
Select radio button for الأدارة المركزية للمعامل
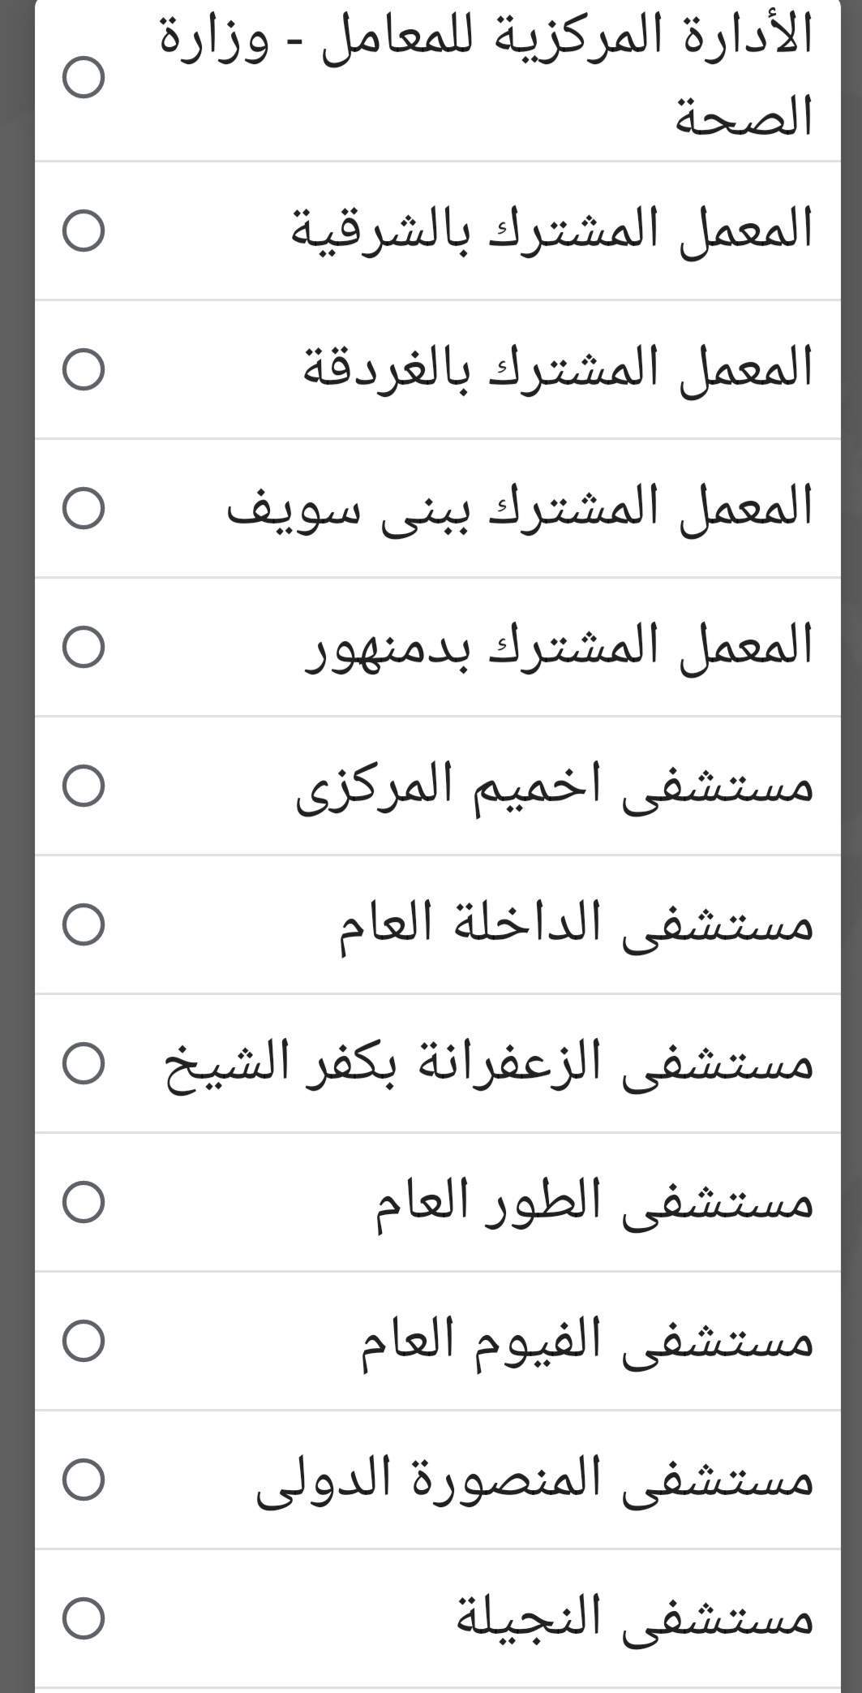click(x=84, y=77)
